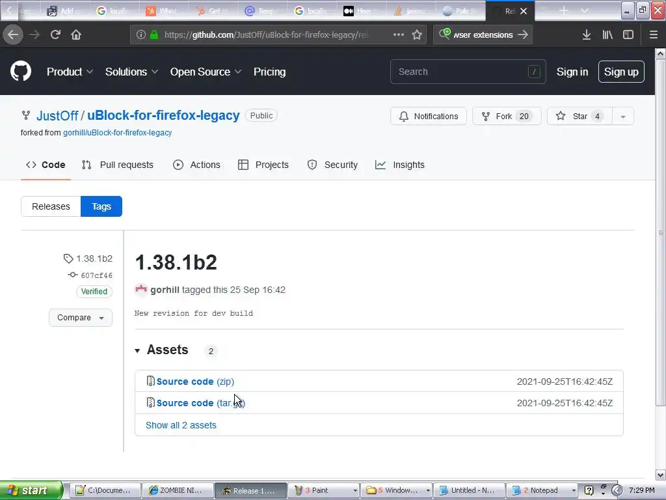Open the browser home page icon
Image resolution: width=666 pixels, height=500 pixels.
76,35
